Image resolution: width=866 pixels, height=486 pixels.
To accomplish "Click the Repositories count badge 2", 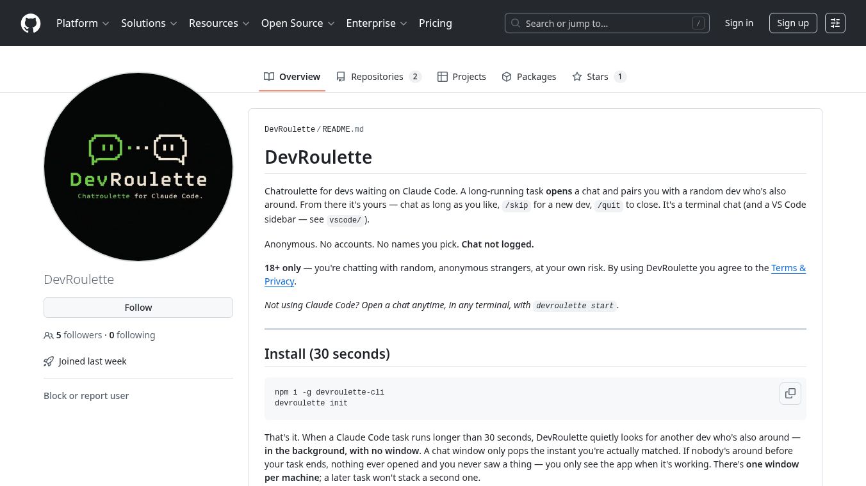I will pyautogui.click(x=415, y=77).
